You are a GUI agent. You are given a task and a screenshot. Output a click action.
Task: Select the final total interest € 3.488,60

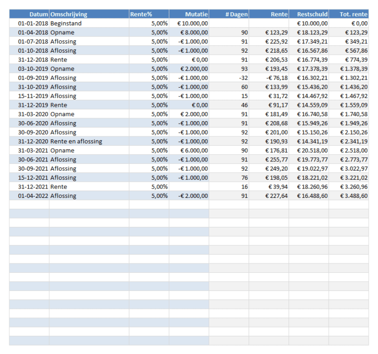353,196
